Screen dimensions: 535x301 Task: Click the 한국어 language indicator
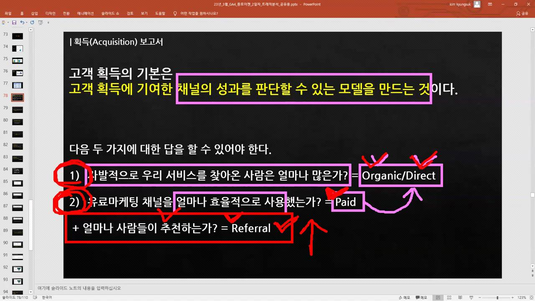pos(47,298)
